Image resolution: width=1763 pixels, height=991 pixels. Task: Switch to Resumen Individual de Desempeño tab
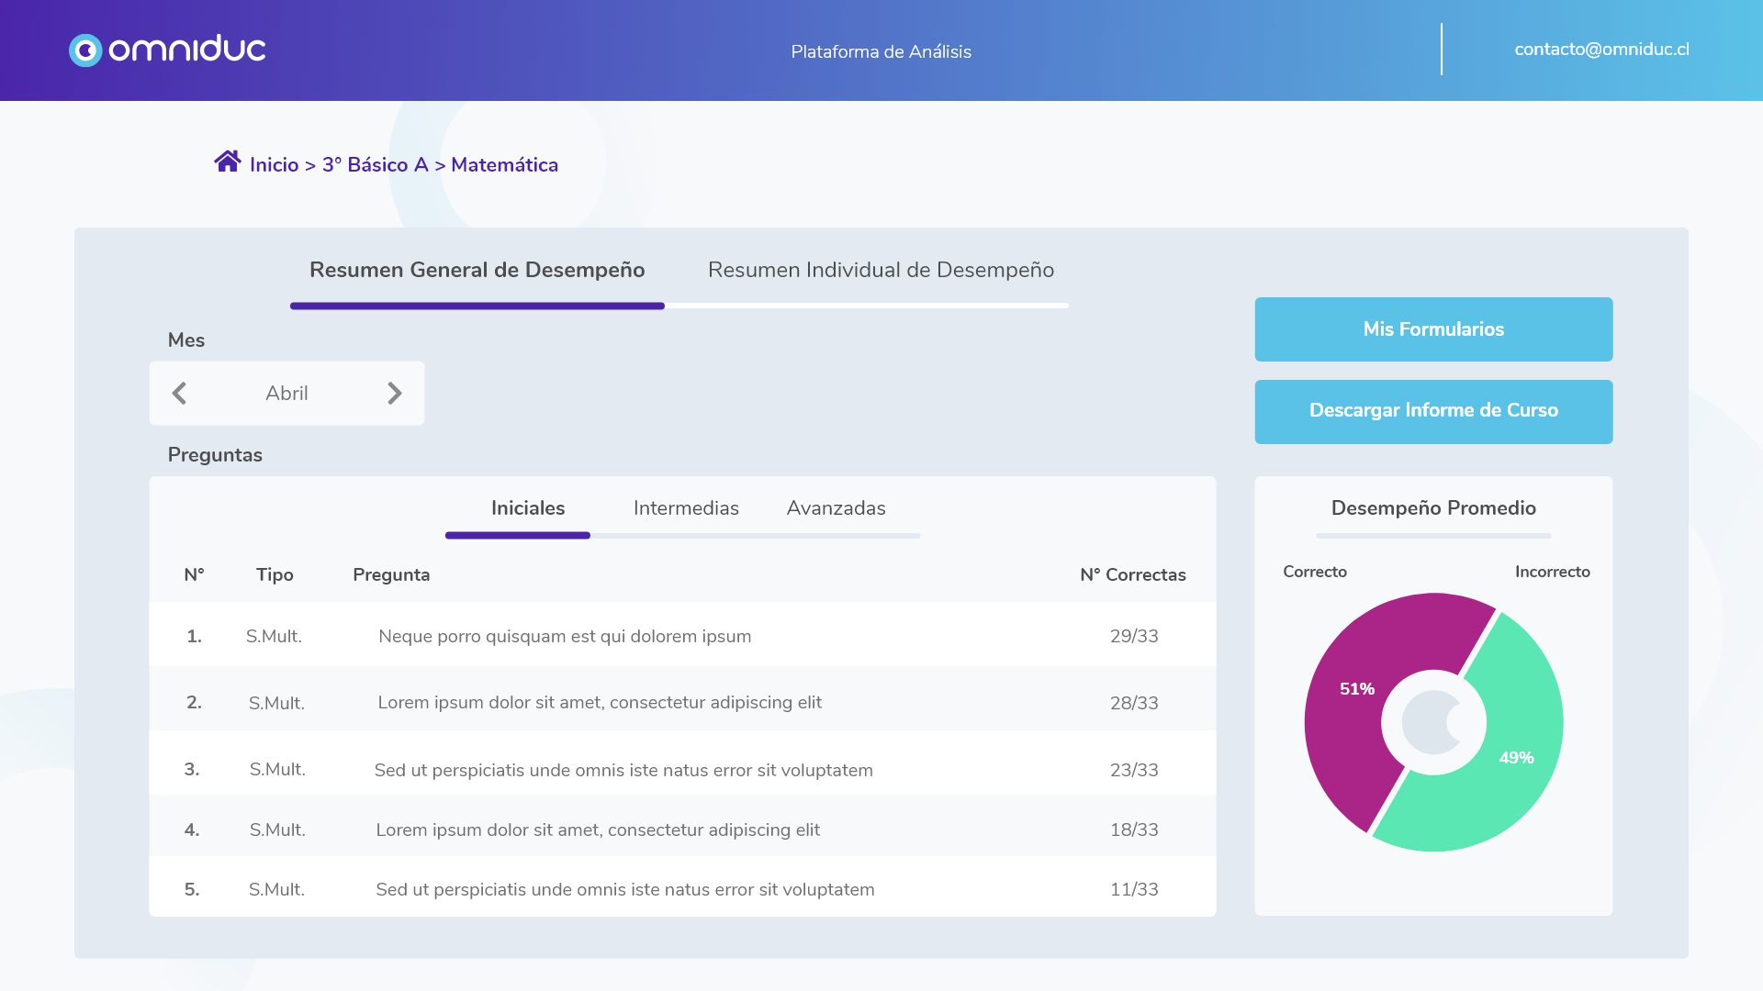881,270
